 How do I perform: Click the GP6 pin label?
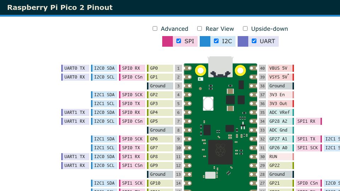(160, 139)
